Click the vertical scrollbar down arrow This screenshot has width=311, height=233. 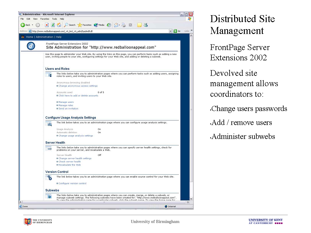pyautogui.click(x=191, y=199)
